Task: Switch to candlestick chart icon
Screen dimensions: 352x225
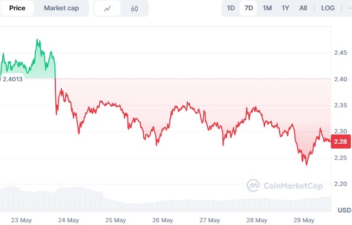Action: pyautogui.click(x=135, y=9)
